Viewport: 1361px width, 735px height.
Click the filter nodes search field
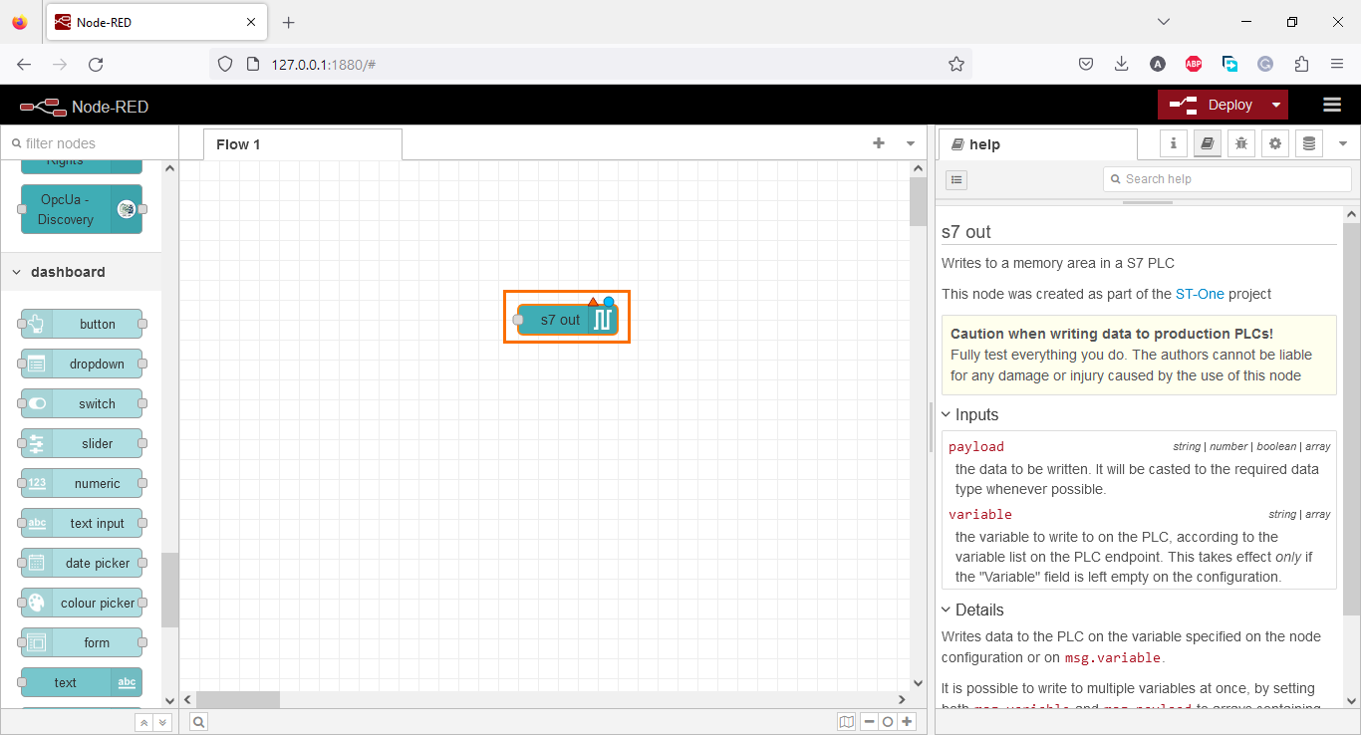click(90, 143)
